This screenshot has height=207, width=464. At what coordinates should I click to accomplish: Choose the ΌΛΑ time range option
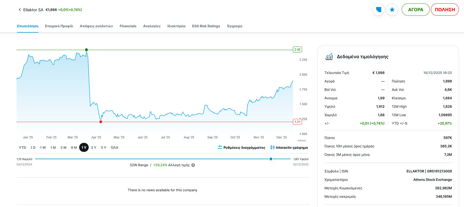[115, 147]
